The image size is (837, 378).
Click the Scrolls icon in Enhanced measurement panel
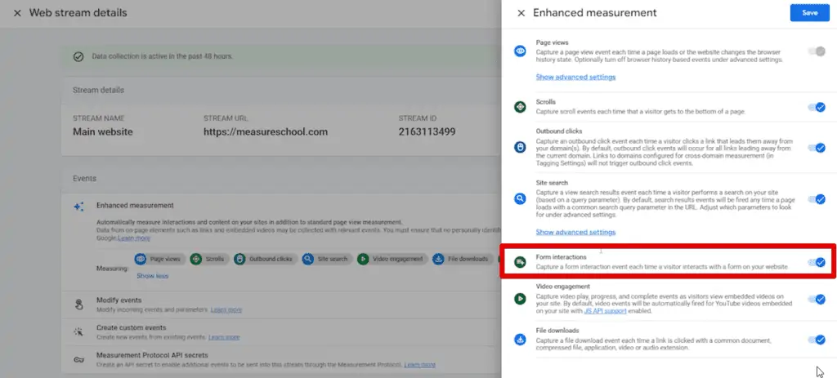click(x=520, y=107)
